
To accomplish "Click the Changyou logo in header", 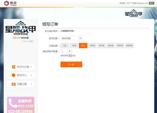I will [x=10, y=3].
